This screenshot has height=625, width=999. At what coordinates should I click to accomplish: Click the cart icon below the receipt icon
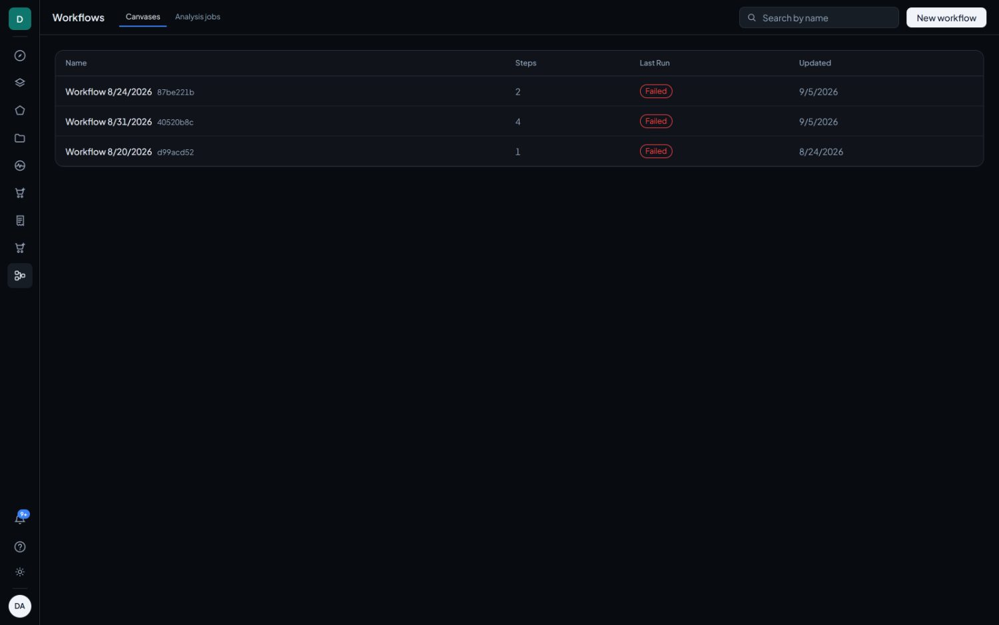point(20,249)
